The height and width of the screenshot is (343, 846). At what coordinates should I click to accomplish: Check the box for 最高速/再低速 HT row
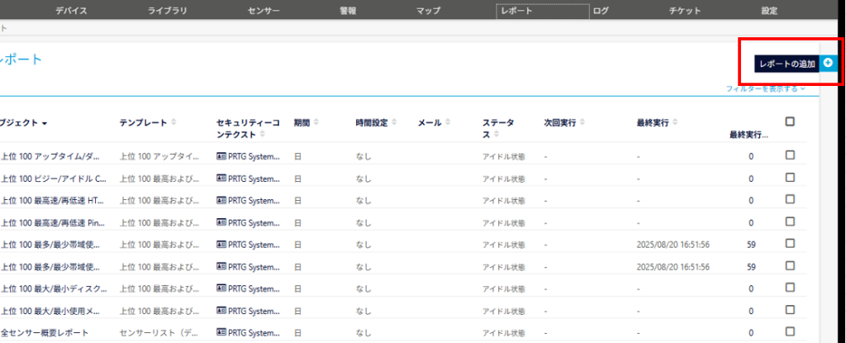(790, 199)
